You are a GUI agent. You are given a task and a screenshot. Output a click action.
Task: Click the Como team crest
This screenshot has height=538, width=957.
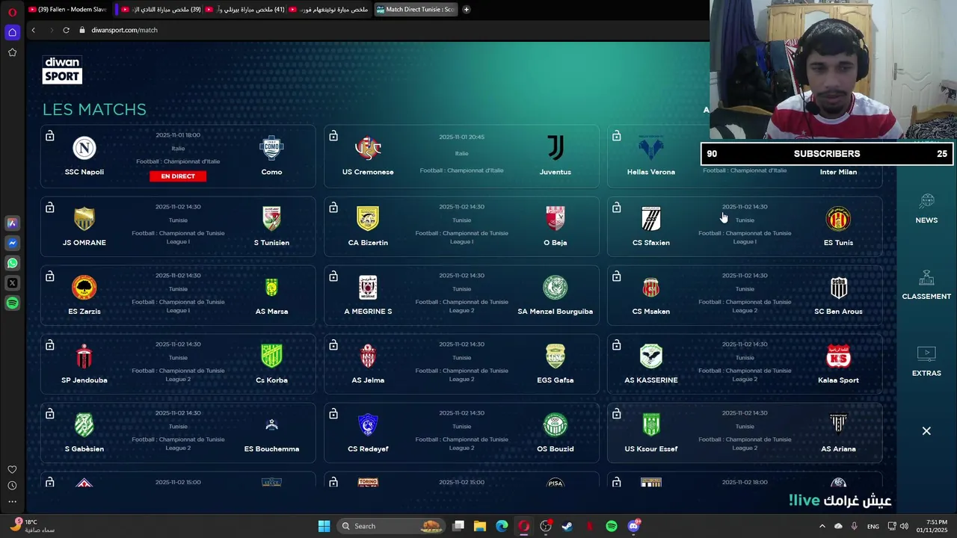pos(271,148)
